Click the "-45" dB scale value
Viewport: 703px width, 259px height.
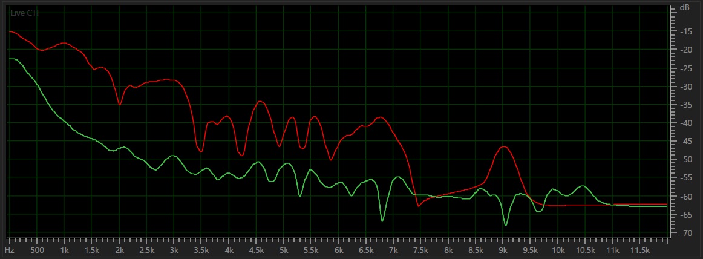687,142
